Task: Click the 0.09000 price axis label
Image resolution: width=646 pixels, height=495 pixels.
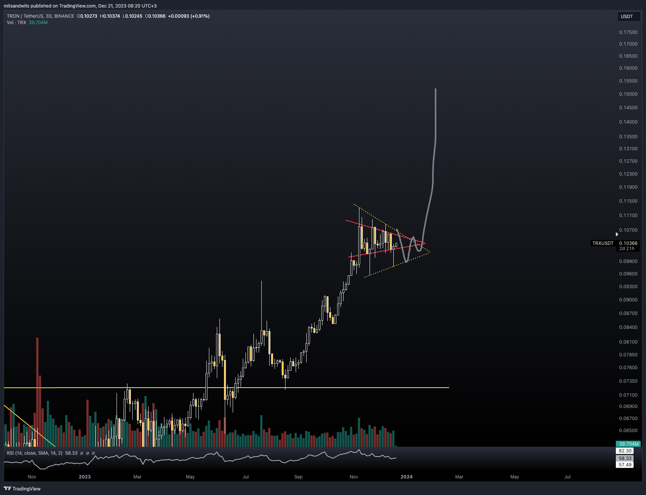Action: click(628, 300)
